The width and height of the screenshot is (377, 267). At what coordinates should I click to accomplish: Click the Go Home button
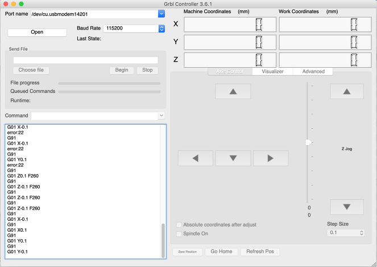point(221,252)
